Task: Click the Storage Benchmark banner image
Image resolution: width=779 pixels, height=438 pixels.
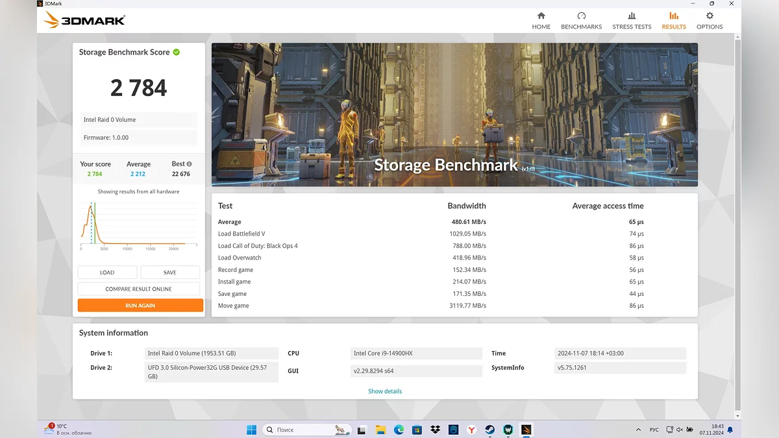Action: [454, 114]
